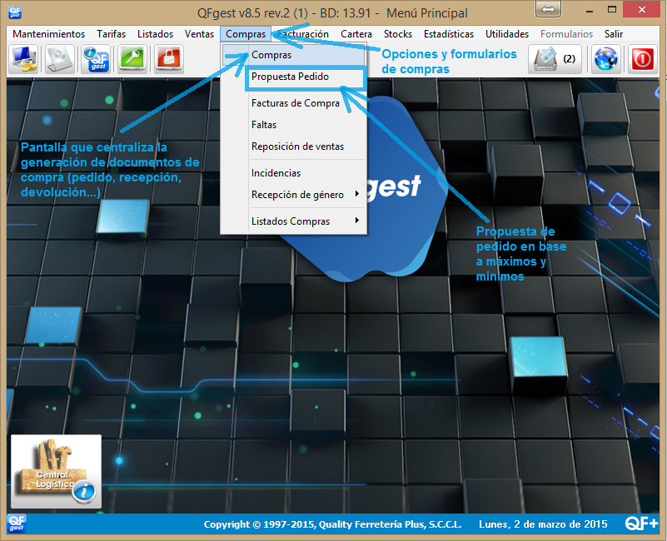Click the date 'Lunes, 2 de marzo de 2015'

coord(543,524)
